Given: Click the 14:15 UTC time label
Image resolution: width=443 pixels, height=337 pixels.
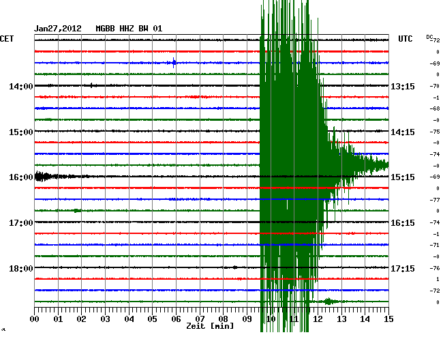Looking at the screenshot, I should [403, 132].
